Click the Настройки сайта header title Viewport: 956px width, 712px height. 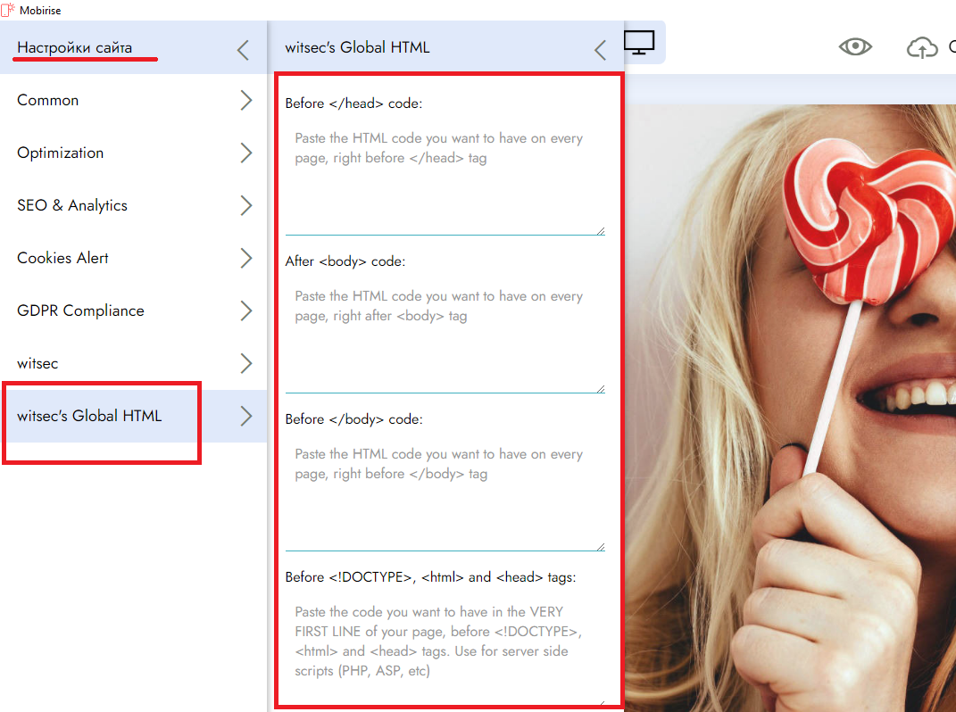pyautogui.click(x=74, y=47)
